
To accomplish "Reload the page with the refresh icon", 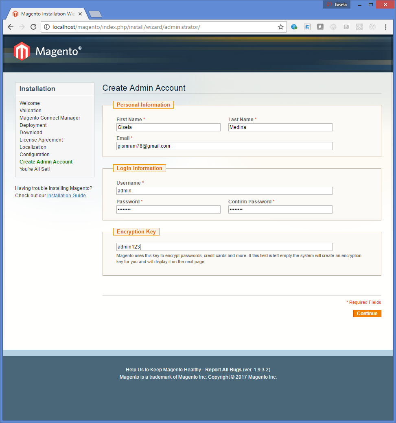I will click(x=33, y=27).
